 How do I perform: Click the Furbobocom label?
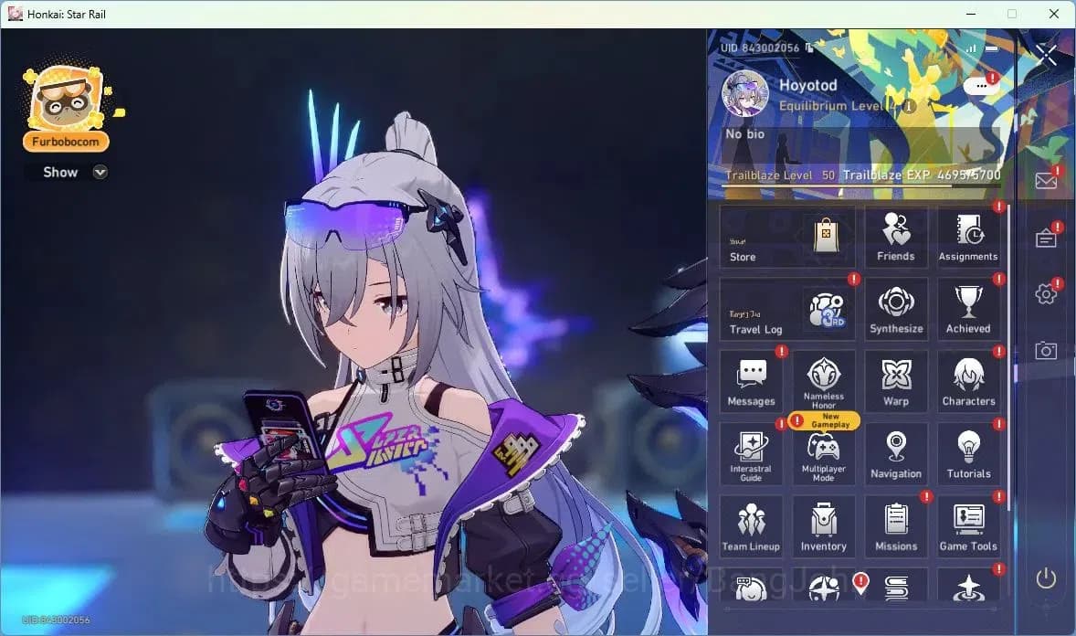point(66,142)
